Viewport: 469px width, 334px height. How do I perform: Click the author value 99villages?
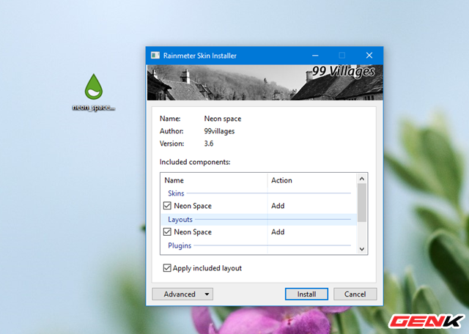tap(219, 131)
